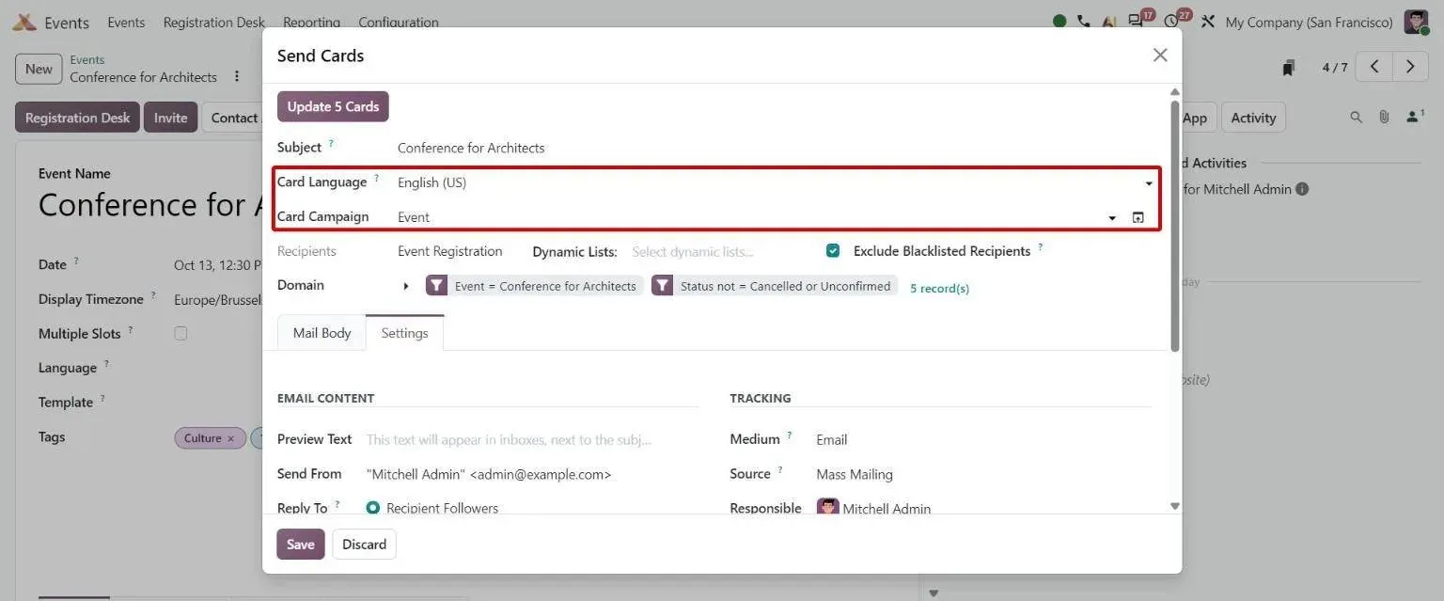Click the Event = Conference for Architects facet
This screenshot has height=601, width=1444.
[x=535, y=286]
